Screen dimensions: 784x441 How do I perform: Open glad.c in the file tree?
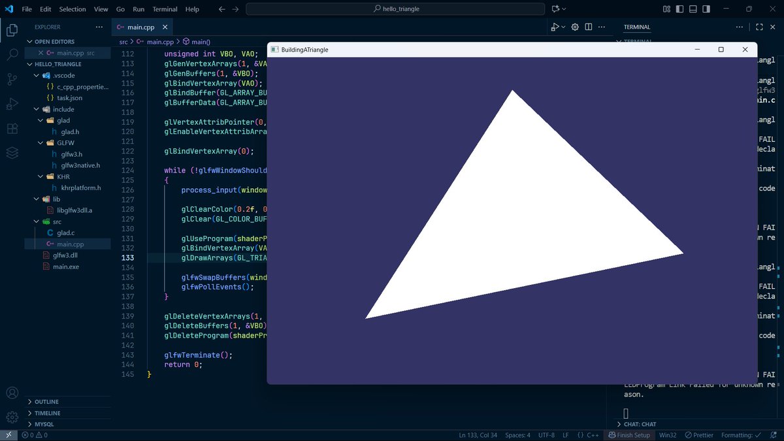[x=67, y=233]
